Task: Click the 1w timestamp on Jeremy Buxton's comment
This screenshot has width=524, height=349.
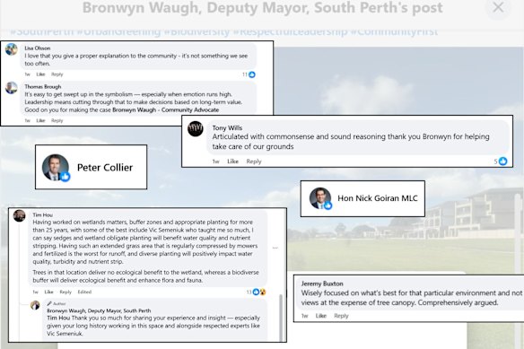Action: pos(304,316)
